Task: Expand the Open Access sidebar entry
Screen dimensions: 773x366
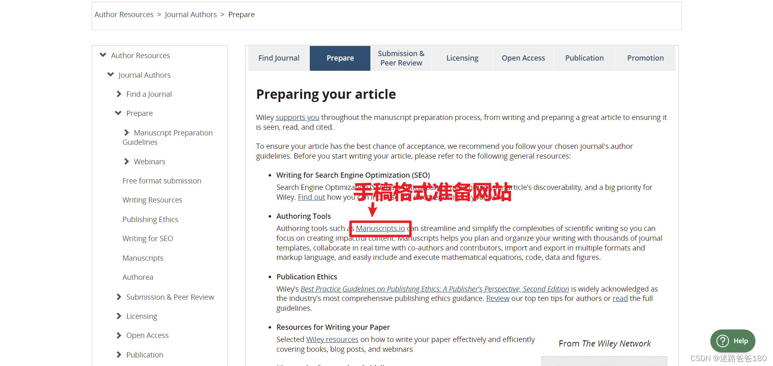Action: (118, 335)
